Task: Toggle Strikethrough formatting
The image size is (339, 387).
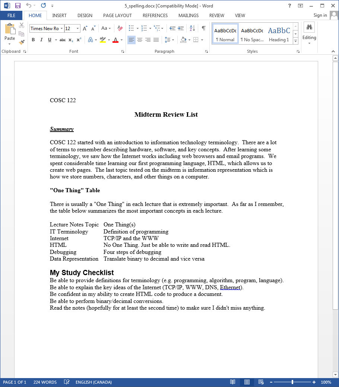Action: point(63,40)
